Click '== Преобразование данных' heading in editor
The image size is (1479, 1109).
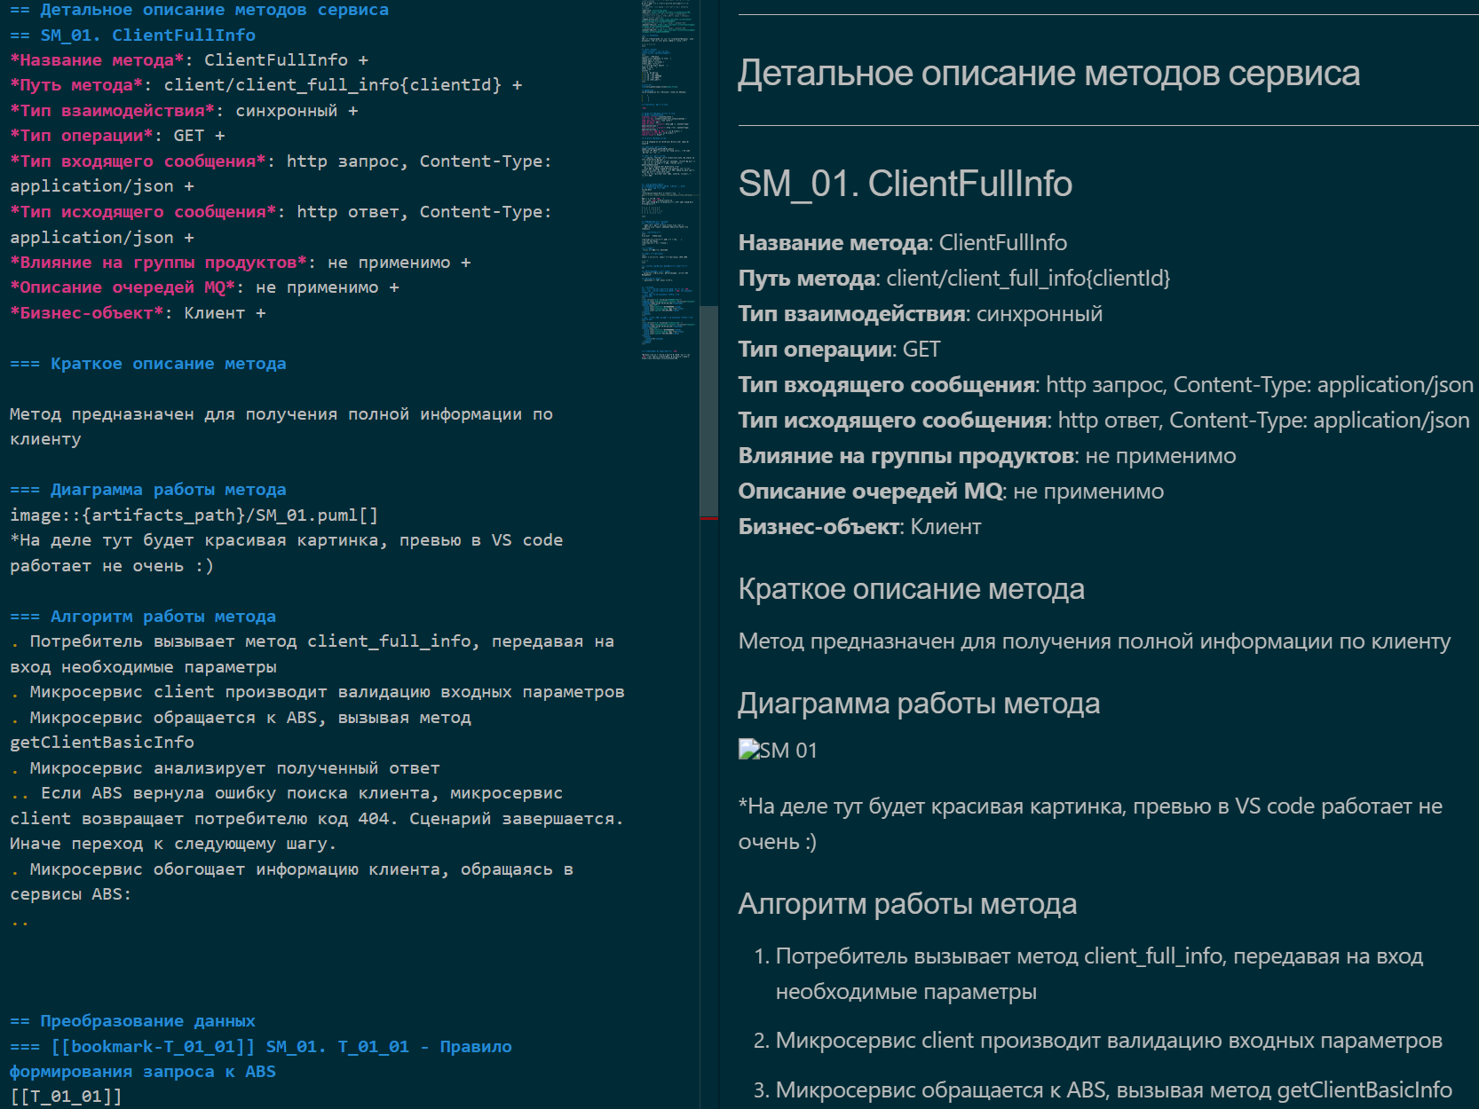133,1021
